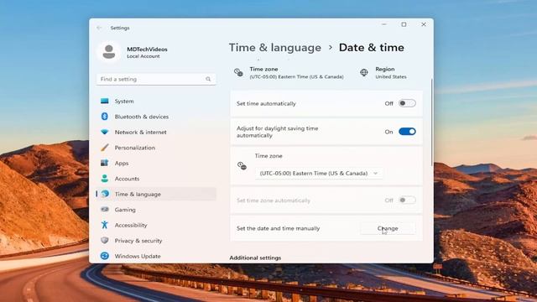Go to Accessibility settings
The height and width of the screenshot is (302, 537).
point(156,225)
